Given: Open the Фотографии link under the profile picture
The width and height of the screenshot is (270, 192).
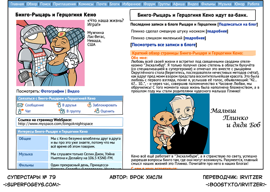Looking at the screenshot, I should pos(52,91).
